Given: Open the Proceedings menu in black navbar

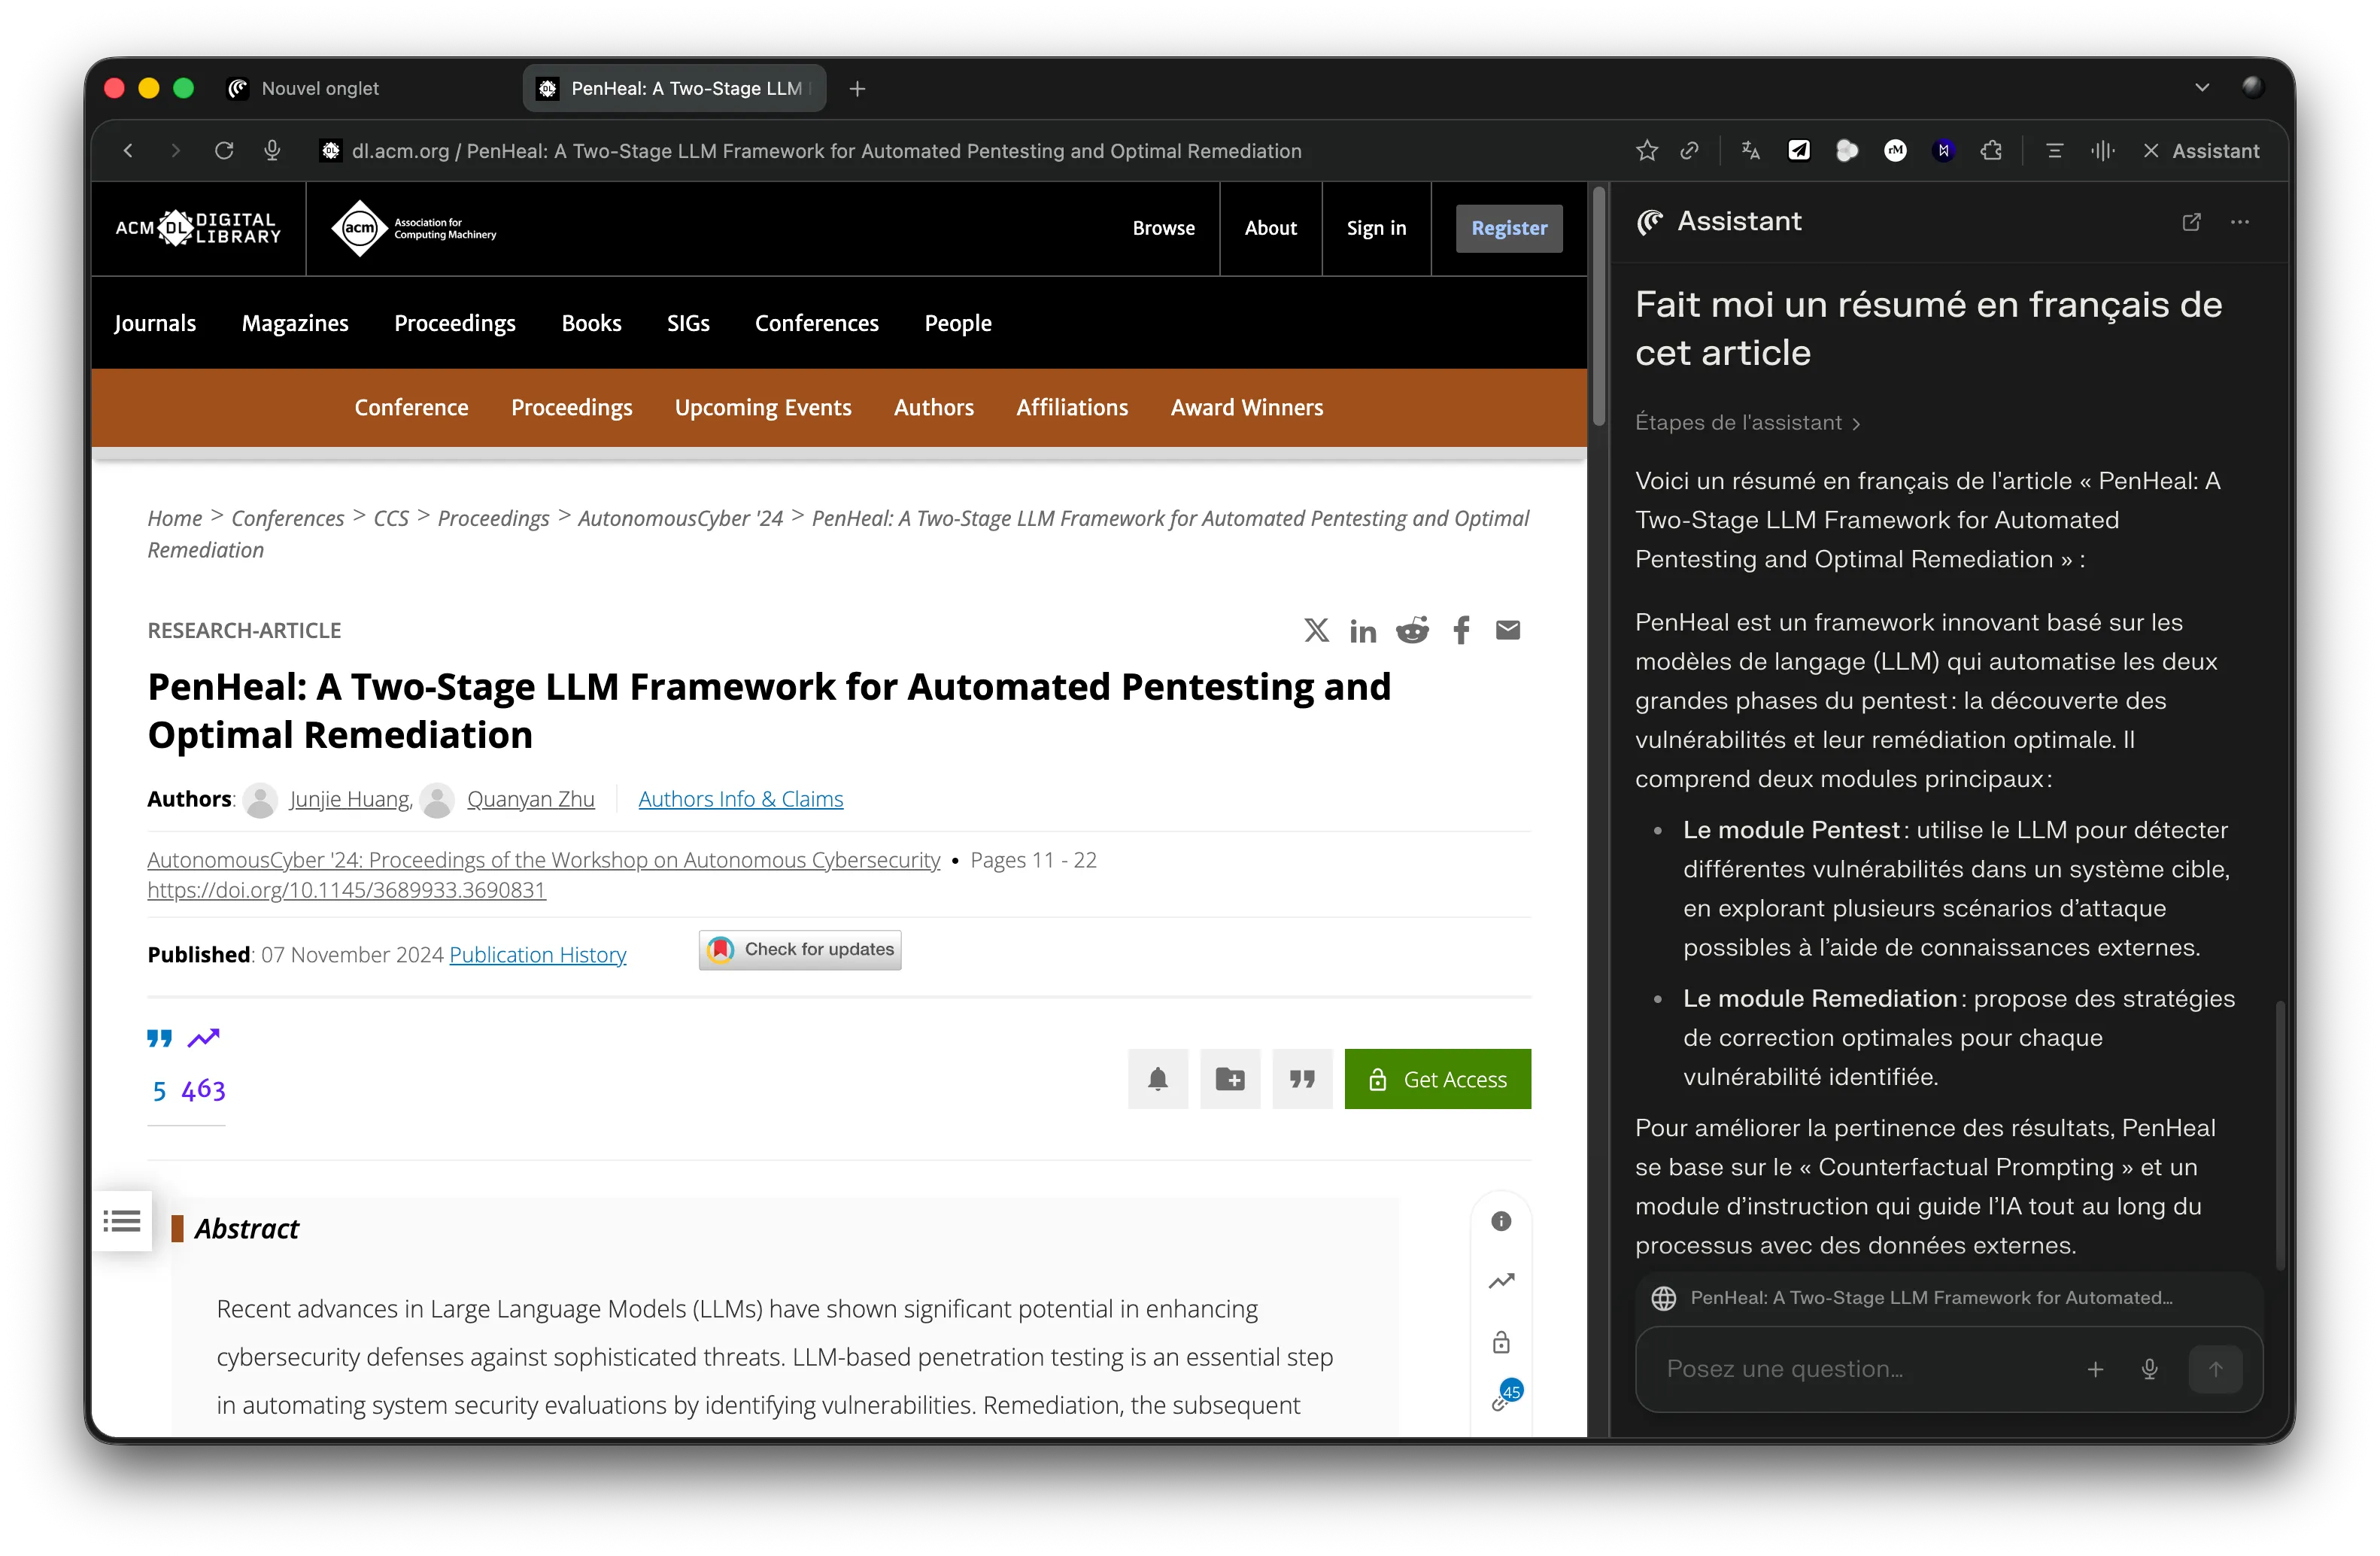Looking at the screenshot, I should click(x=454, y=323).
